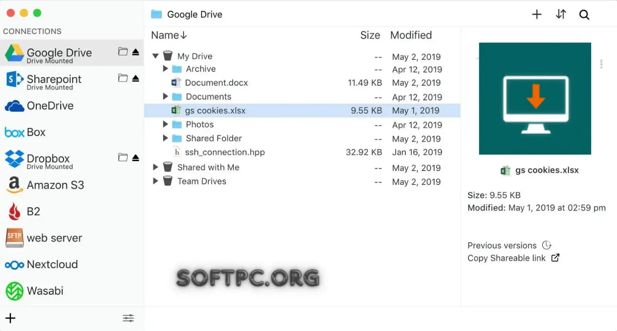617x331 pixels.
Task: Sort by Modified column header
Action: [x=411, y=35]
